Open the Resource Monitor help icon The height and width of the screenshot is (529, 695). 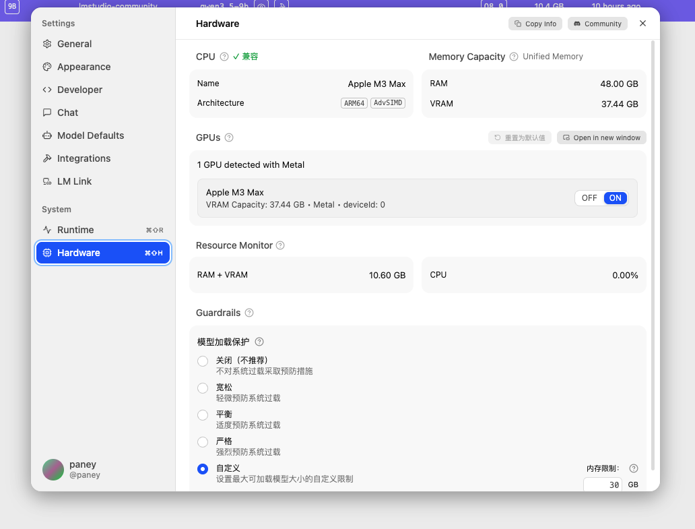280,245
